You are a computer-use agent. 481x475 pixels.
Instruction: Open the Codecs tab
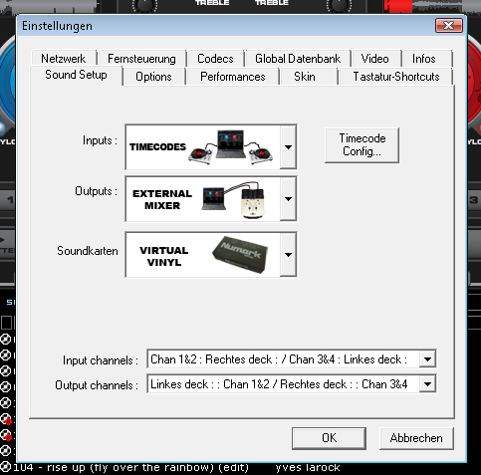coord(215,59)
